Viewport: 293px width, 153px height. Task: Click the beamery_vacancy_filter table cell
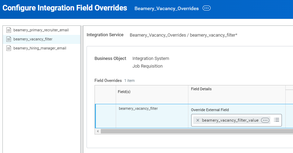[x=152, y=116]
